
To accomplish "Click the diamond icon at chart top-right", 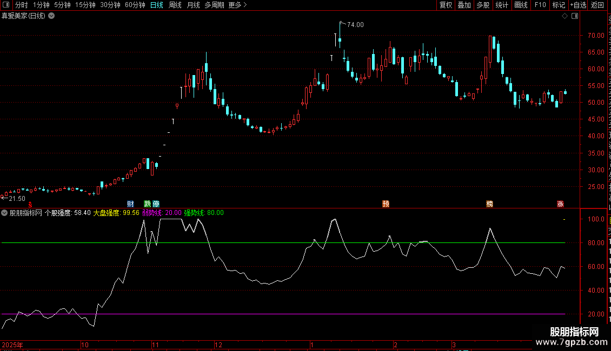I will point(564,16).
